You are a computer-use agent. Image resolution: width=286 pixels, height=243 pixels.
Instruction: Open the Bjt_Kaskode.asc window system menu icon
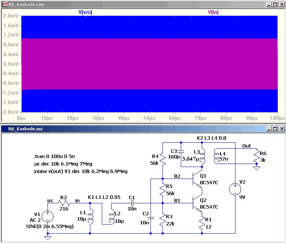(4, 128)
